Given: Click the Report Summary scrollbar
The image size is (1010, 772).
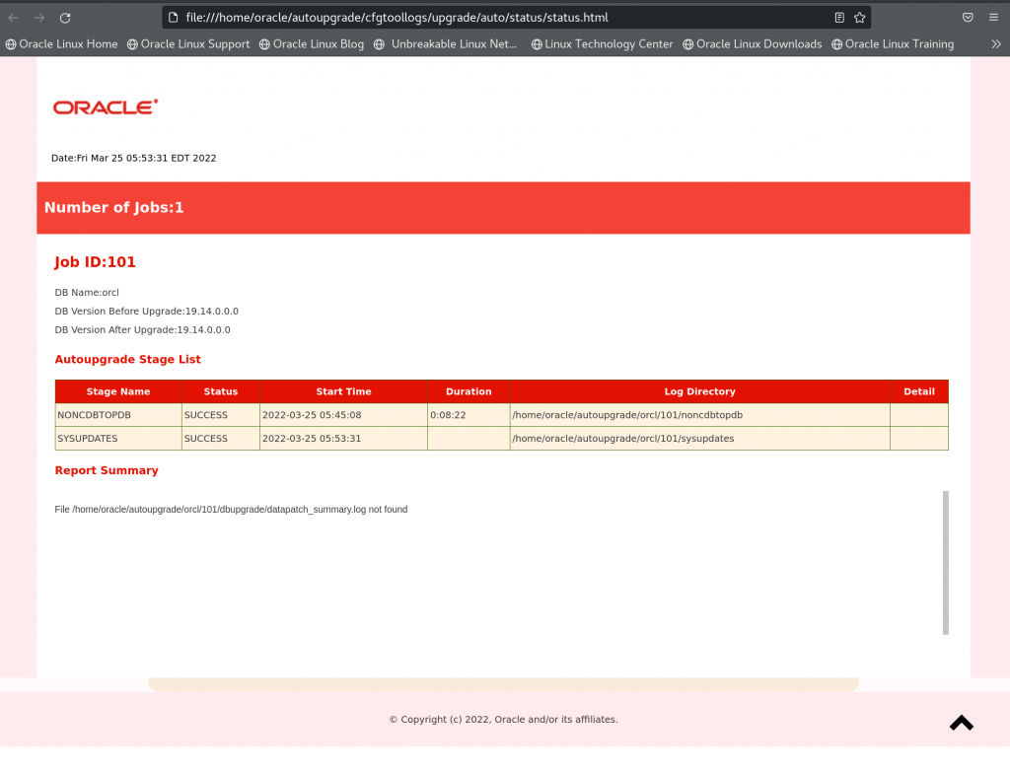Looking at the screenshot, I should (945, 562).
